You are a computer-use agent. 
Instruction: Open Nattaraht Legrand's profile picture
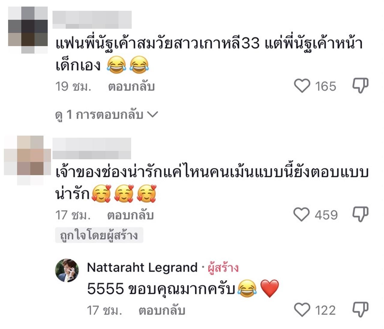(x=67, y=271)
